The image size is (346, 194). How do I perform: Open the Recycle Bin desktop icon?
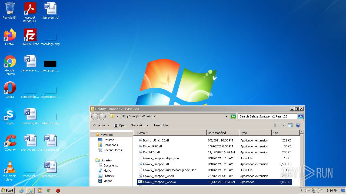tap(10, 11)
